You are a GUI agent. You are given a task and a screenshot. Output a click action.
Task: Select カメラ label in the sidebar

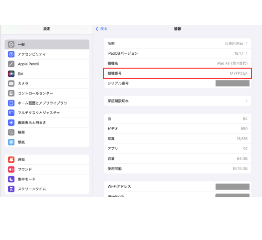click(x=23, y=84)
